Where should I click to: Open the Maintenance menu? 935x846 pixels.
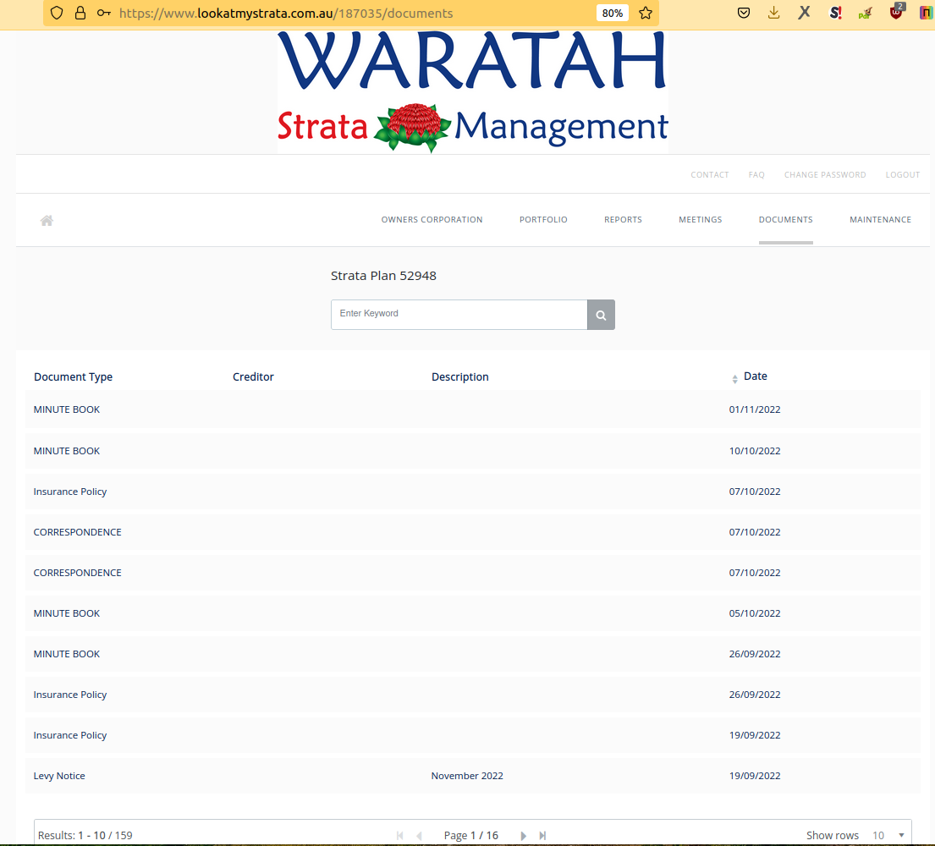[880, 219]
